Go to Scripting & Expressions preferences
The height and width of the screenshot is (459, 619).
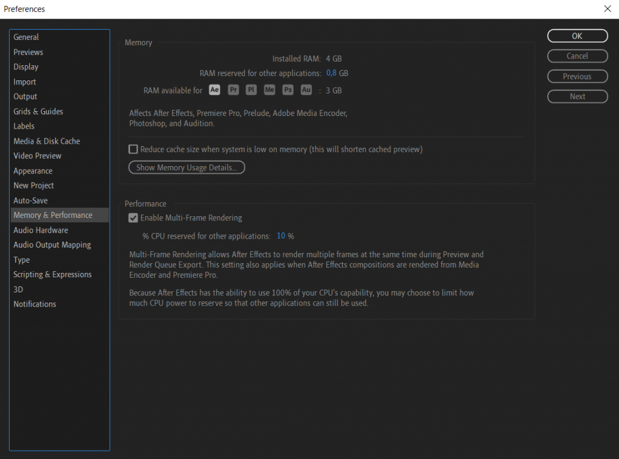[53, 275]
